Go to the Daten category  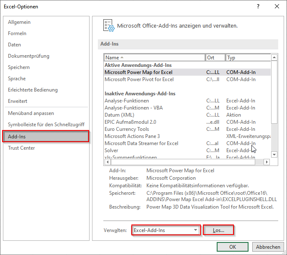46,45
